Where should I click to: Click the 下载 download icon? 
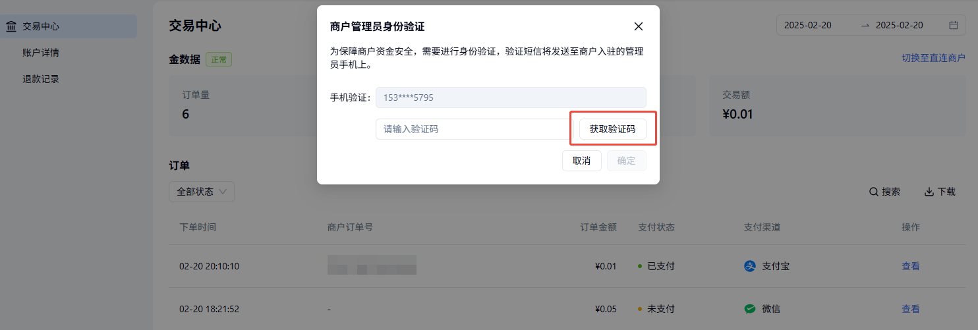(929, 192)
